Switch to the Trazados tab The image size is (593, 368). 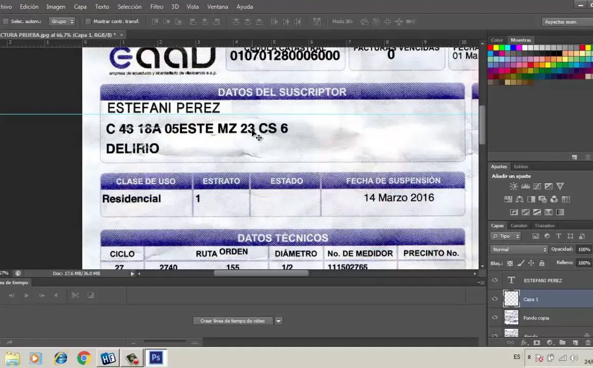pyautogui.click(x=544, y=225)
